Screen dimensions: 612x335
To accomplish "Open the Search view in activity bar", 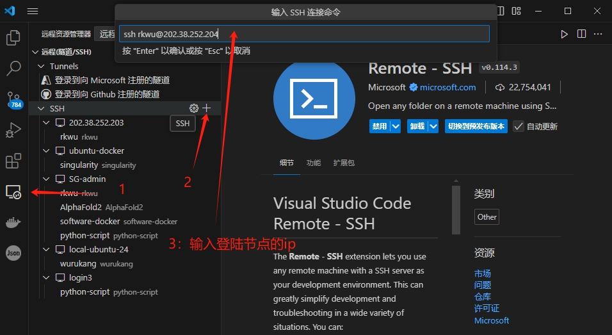I will (13, 68).
